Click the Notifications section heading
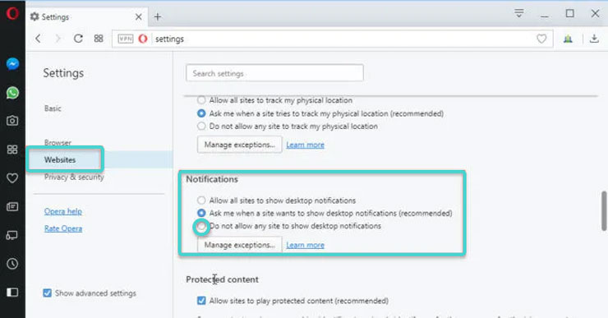 pos(212,179)
